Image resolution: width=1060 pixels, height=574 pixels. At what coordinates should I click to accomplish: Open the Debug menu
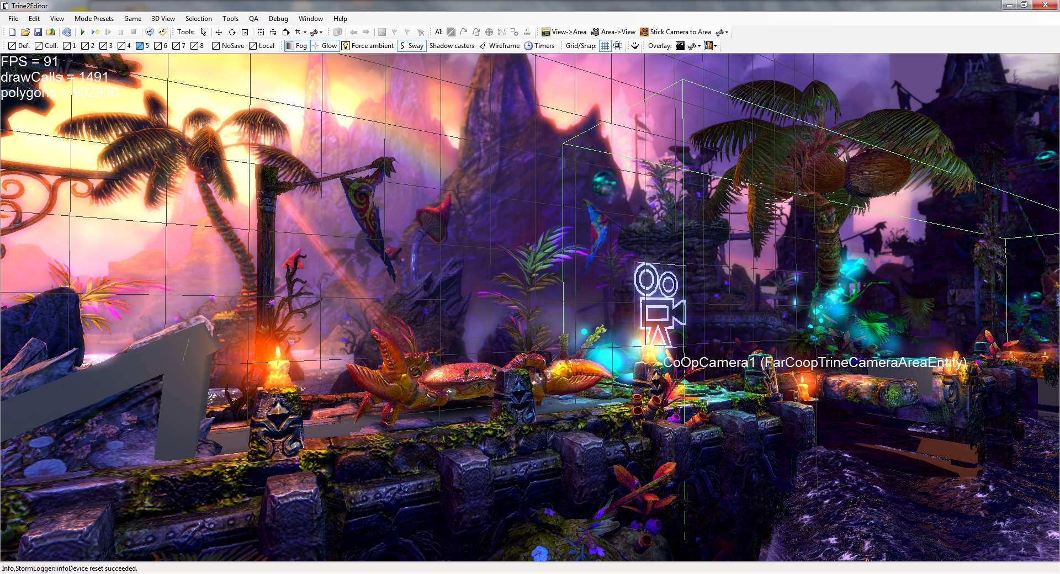[278, 18]
